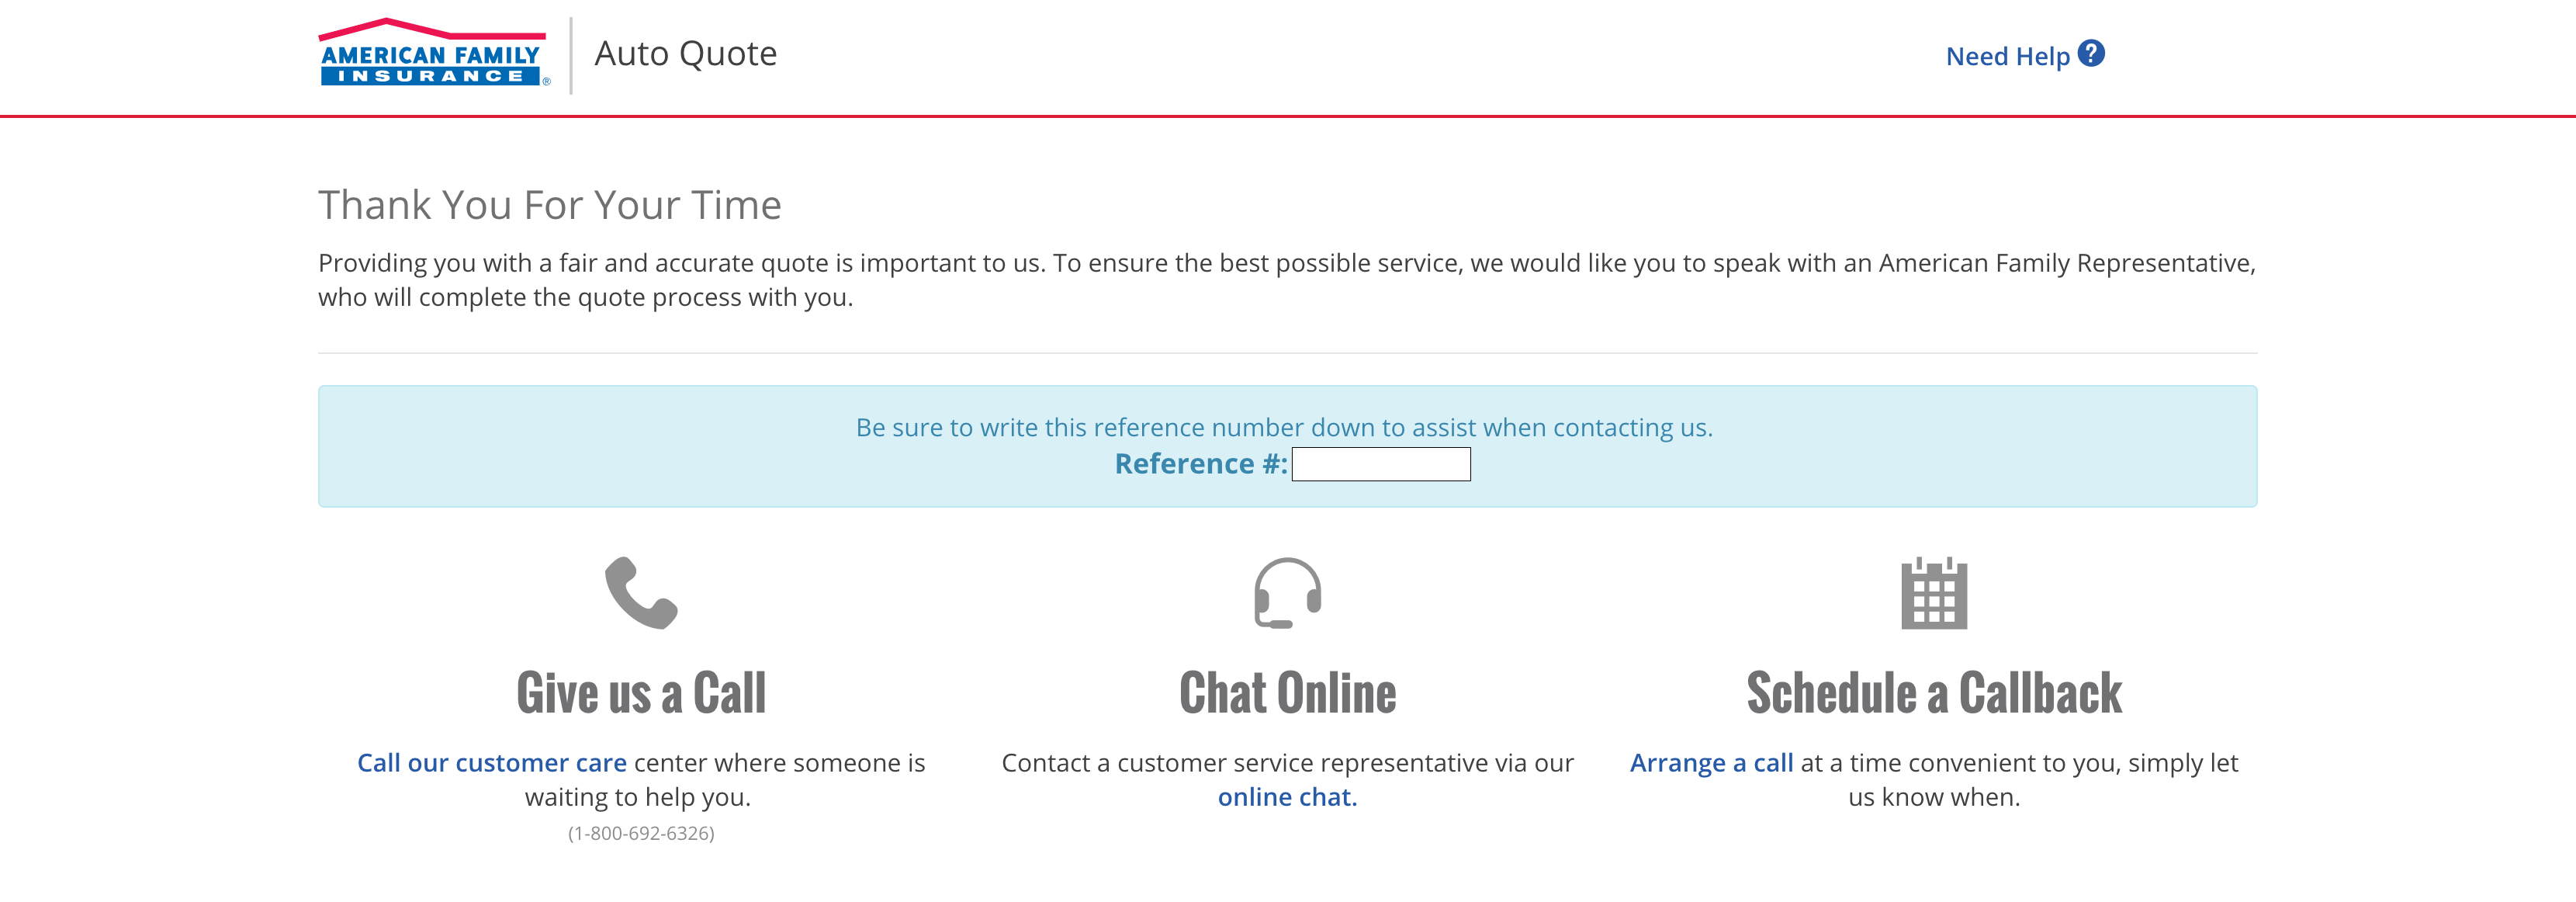2576x902 pixels.
Task: Open the online chat link
Action: click(1287, 797)
